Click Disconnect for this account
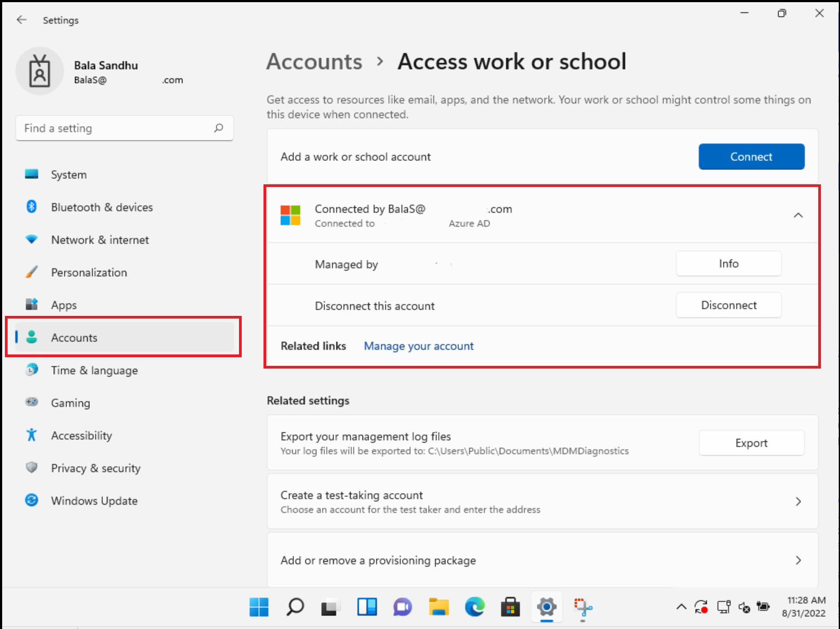840x629 pixels. (x=729, y=305)
